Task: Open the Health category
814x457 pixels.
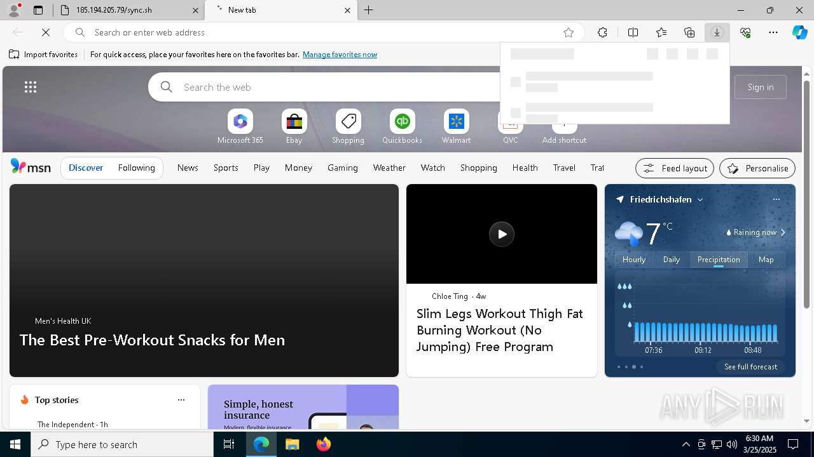Action: tap(525, 168)
